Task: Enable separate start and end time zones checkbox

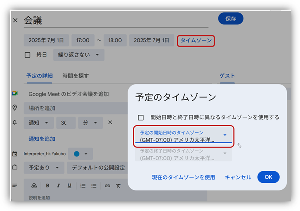Action: pyautogui.click(x=141, y=117)
